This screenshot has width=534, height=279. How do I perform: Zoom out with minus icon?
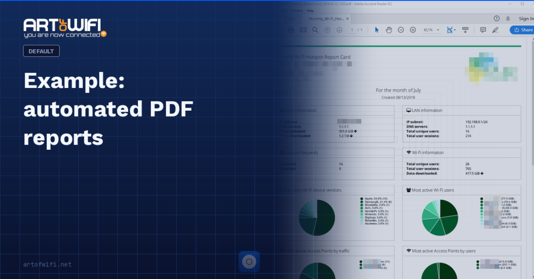401,30
